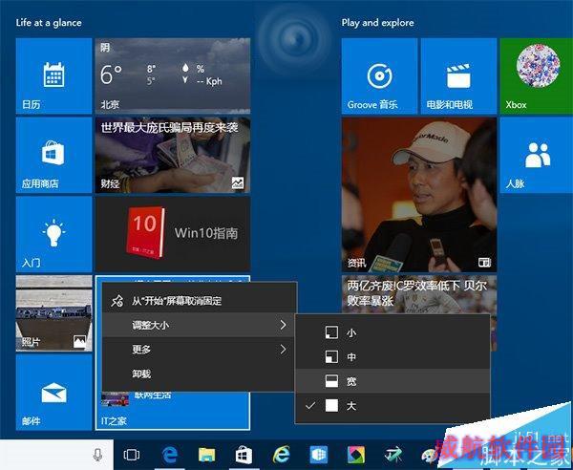Choose 宽 wide tile size
This screenshot has height=470, width=573.
tap(393, 381)
